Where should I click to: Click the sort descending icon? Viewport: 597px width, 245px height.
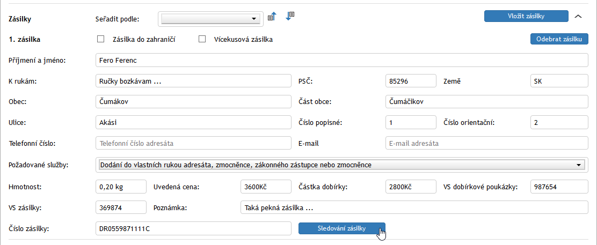290,16
